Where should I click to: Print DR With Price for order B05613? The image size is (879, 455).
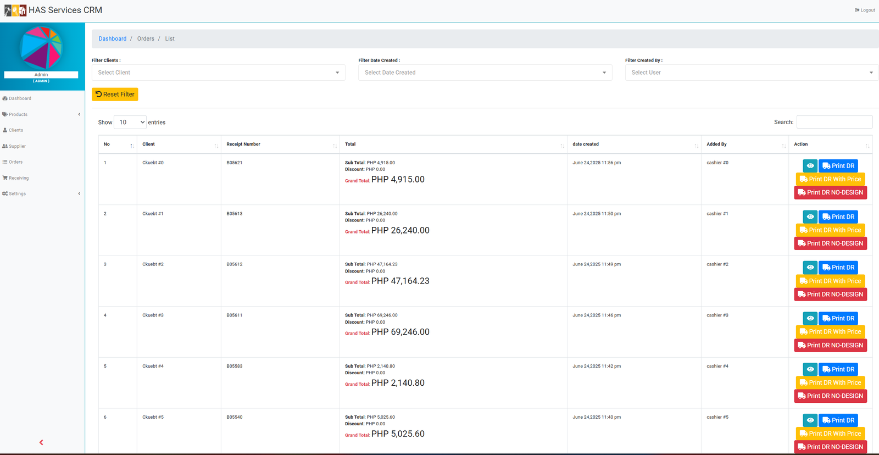[830, 230]
